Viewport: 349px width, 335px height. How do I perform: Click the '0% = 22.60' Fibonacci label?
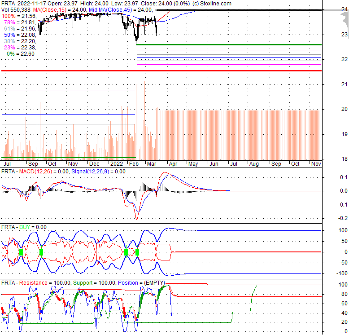21,54
